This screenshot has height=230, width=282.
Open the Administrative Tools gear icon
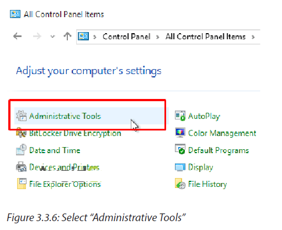[22, 116]
